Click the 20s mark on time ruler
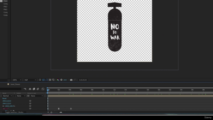The height and width of the screenshot is (120, 213). click(x=159, y=90)
